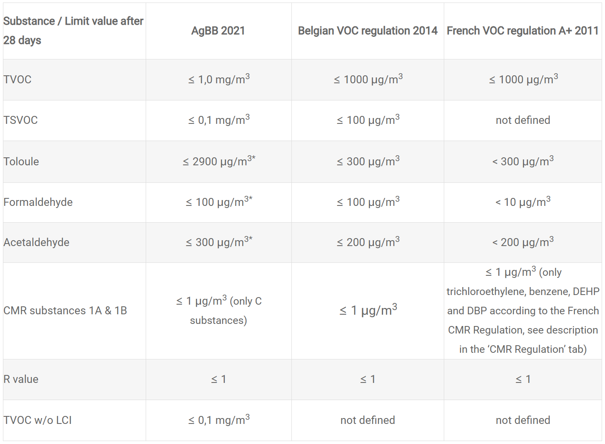Click the Acetaldehyde row label
The width and height of the screenshot is (605, 444).
(36, 242)
